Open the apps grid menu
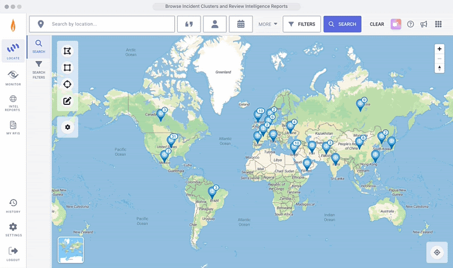Viewport: 453px width, 268px height. (x=438, y=24)
